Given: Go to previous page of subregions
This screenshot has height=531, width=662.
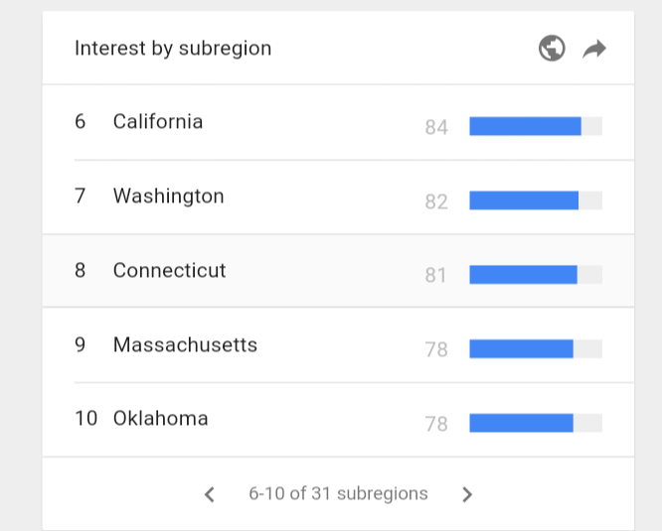Looking at the screenshot, I should (x=210, y=494).
